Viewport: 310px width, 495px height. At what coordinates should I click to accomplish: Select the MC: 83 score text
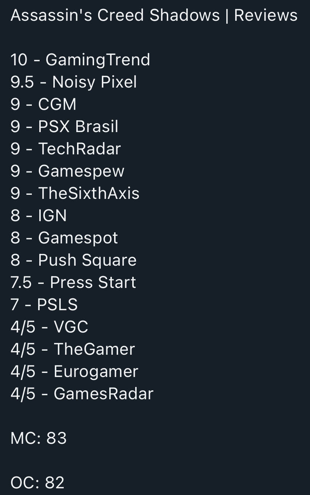[x=39, y=438]
